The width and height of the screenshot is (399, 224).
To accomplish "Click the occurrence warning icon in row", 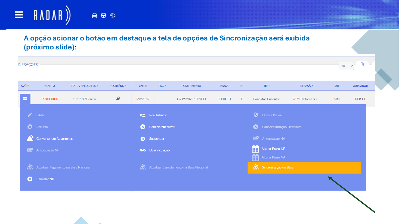I will 118,98.
